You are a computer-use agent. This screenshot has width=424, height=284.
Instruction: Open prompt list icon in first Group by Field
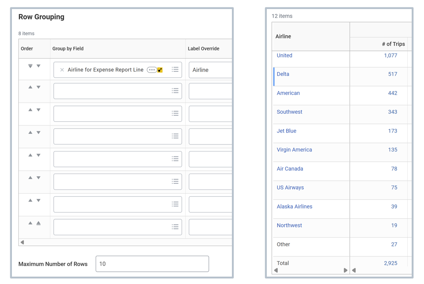pos(175,69)
